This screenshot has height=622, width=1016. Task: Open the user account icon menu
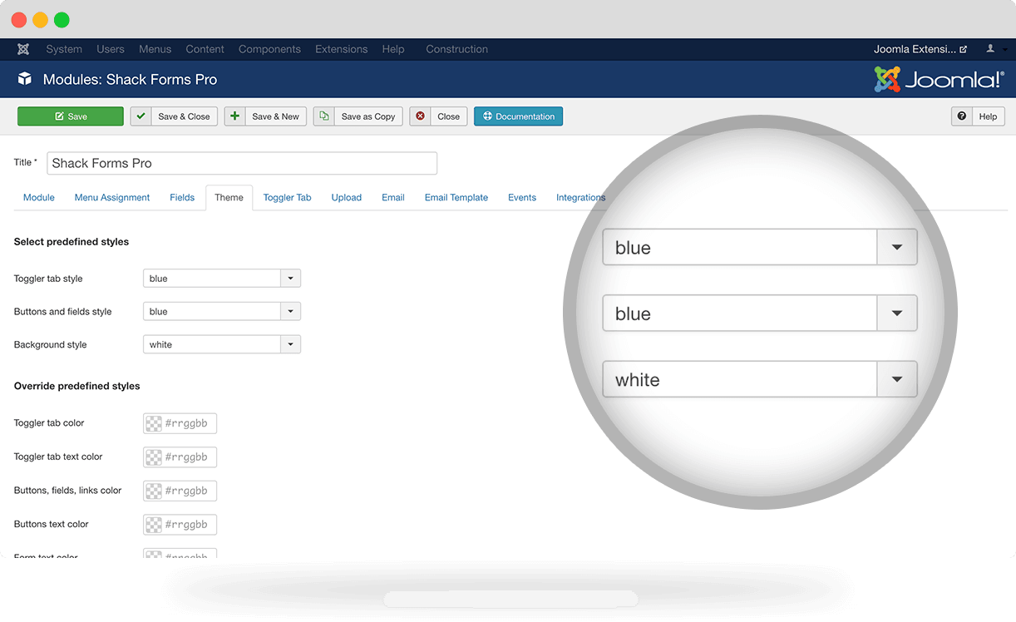990,49
